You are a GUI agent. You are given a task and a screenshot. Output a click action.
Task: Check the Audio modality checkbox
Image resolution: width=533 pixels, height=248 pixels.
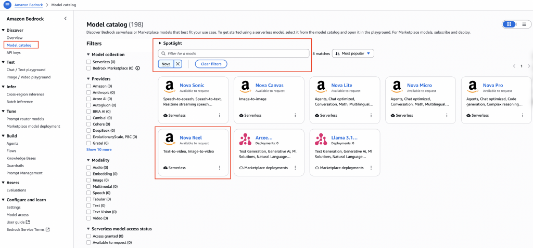coord(88,168)
